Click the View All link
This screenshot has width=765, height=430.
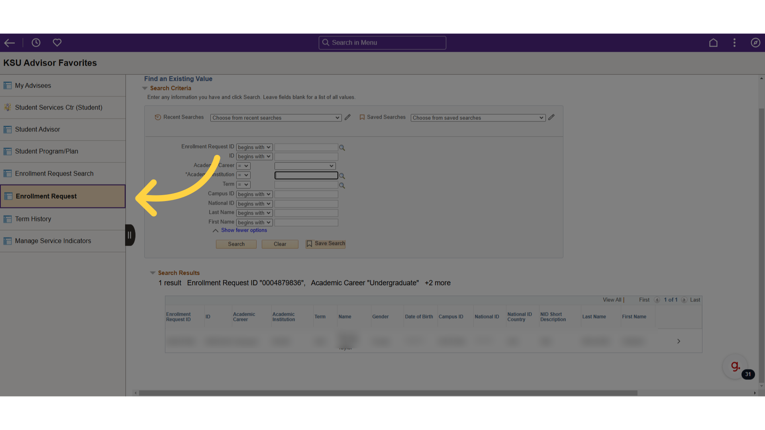click(612, 300)
